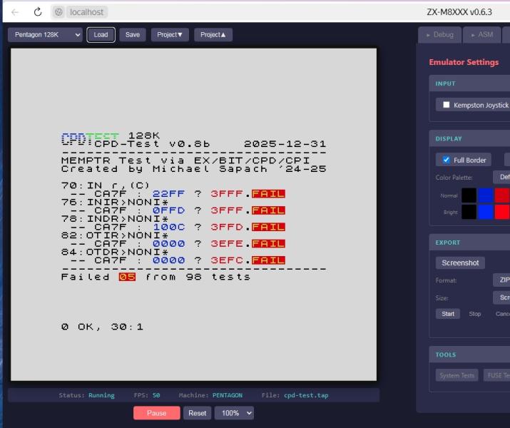Click the browser back arrow
Screen dimensions: 510x428
15,12
